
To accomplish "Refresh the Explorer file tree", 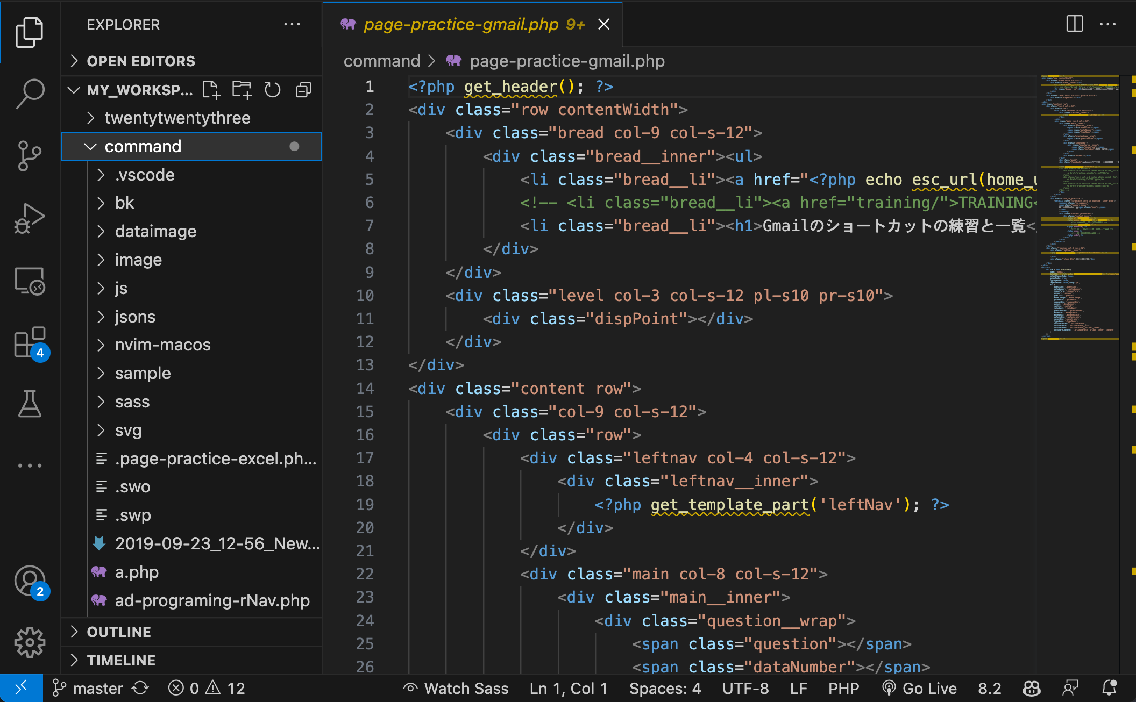I will pos(273,90).
